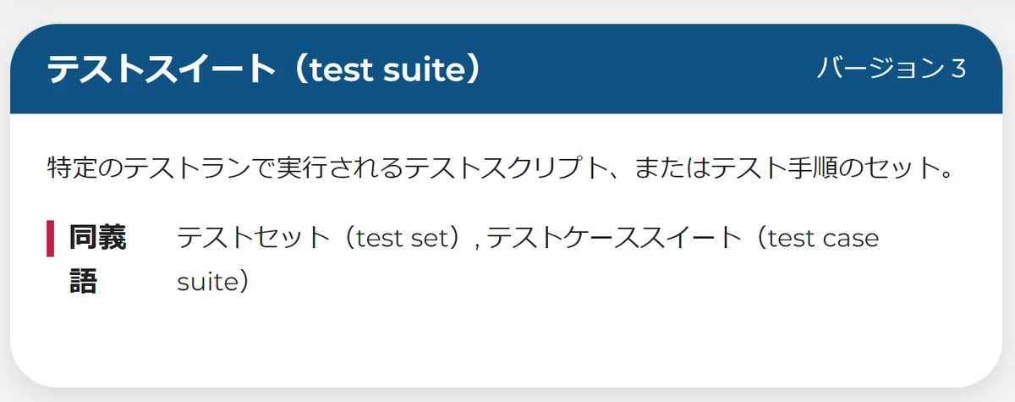Click the katakana テストスイート in the header

pyautogui.click(x=162, y=69)
